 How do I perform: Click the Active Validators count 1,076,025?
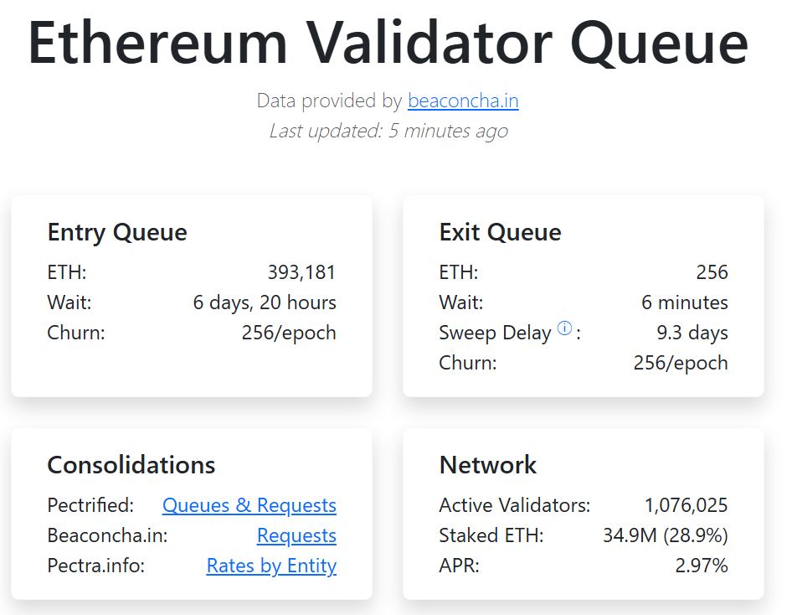(686, 505)
